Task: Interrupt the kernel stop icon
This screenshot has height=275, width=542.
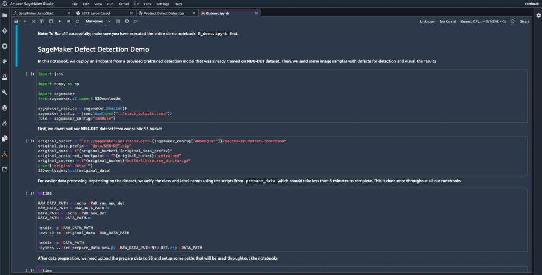Action: [68, 21]
